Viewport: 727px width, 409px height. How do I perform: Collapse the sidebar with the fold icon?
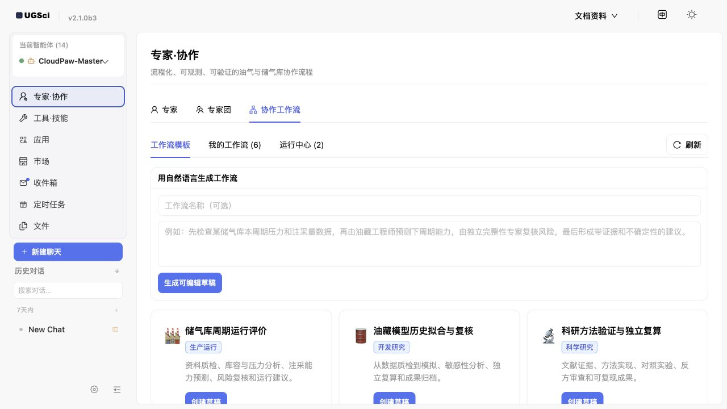point(117,390)
